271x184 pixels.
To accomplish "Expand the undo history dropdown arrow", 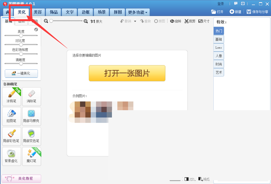I will click(x=135, y=21).
